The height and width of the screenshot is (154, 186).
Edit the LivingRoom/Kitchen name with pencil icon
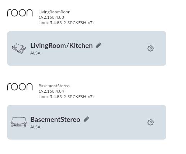click(99, 45)
